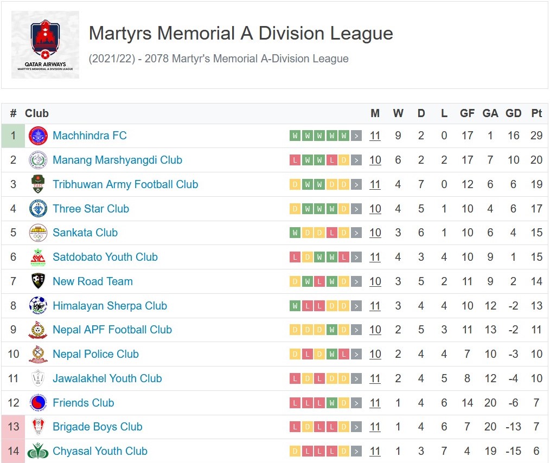Click the league logo thumbnail in header
Viewport: 550px width, 463px height.
pyautogui.click(x=45, y=45)
